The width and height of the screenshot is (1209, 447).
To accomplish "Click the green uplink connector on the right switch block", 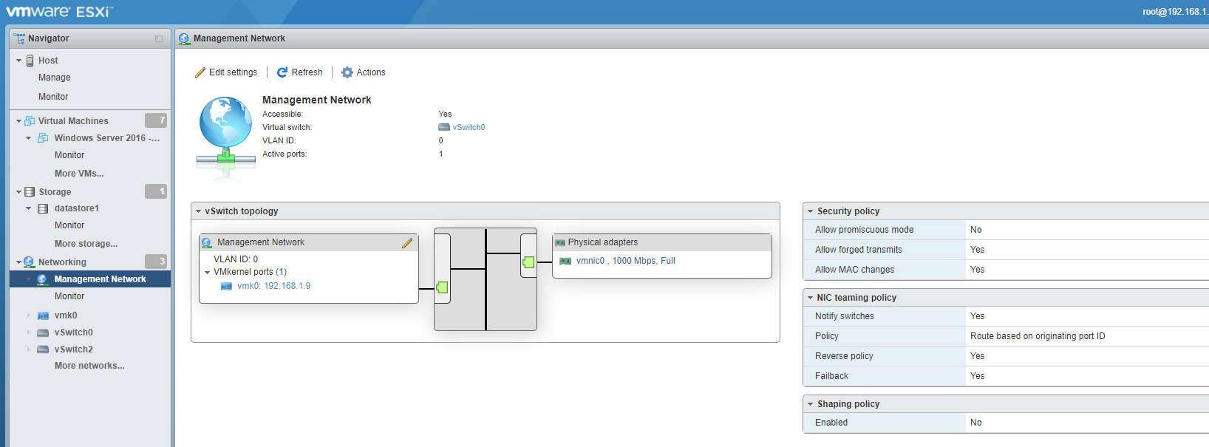I will [x=528, y=262].
